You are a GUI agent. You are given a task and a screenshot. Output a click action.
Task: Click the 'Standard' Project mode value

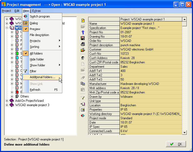pyautogui.click(x=151, y=118)
